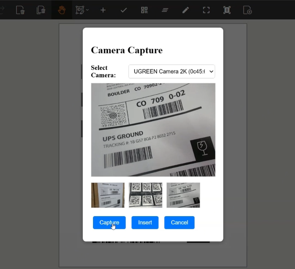Click the document boundary detection icon
Image resolution: width=295 pixels, height=269 pixels.
(x=227, y=10)
